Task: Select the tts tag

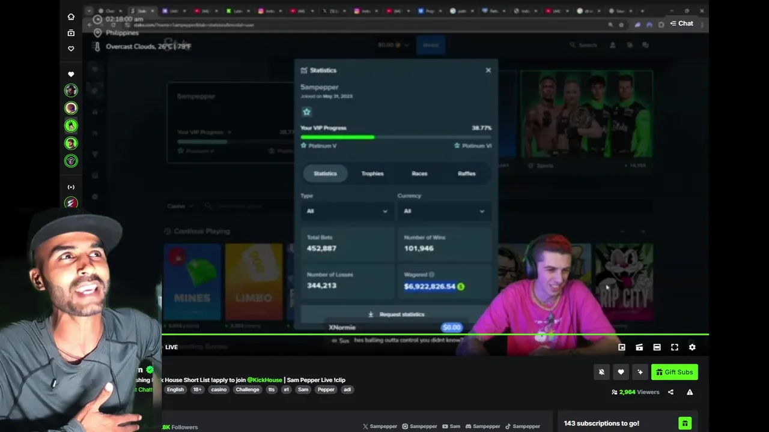Action: (272, 389)
